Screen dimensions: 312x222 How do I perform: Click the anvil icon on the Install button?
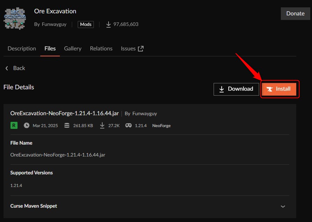click(270, 89)
